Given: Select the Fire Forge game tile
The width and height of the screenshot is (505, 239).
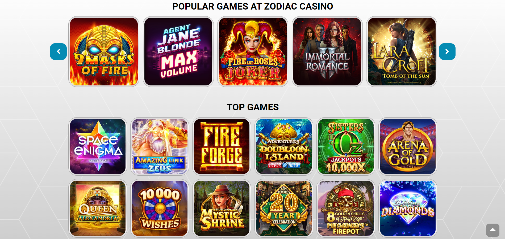Looking at the screenshot, I should coord(222,146).
